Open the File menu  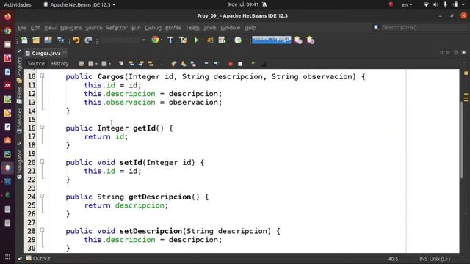22,28
